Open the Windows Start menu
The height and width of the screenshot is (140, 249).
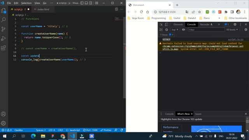tap(5, 136)
